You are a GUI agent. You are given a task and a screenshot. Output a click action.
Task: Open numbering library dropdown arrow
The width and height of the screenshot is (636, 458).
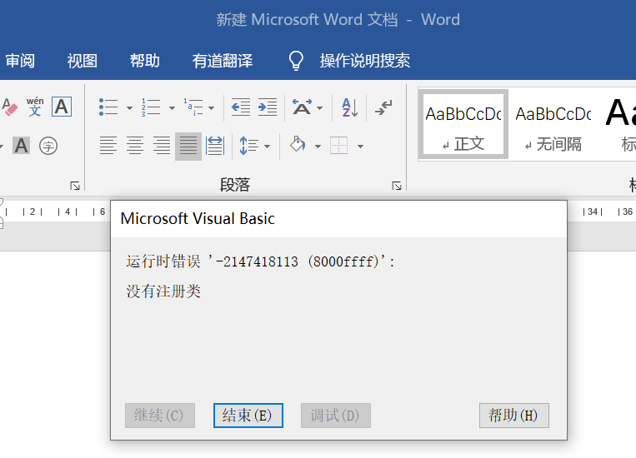[x=172, y=107]
